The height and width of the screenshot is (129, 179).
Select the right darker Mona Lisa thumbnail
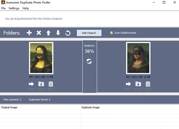coord(138,58)
